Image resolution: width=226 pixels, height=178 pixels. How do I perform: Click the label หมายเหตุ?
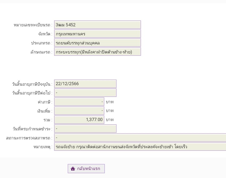point(43,147)
